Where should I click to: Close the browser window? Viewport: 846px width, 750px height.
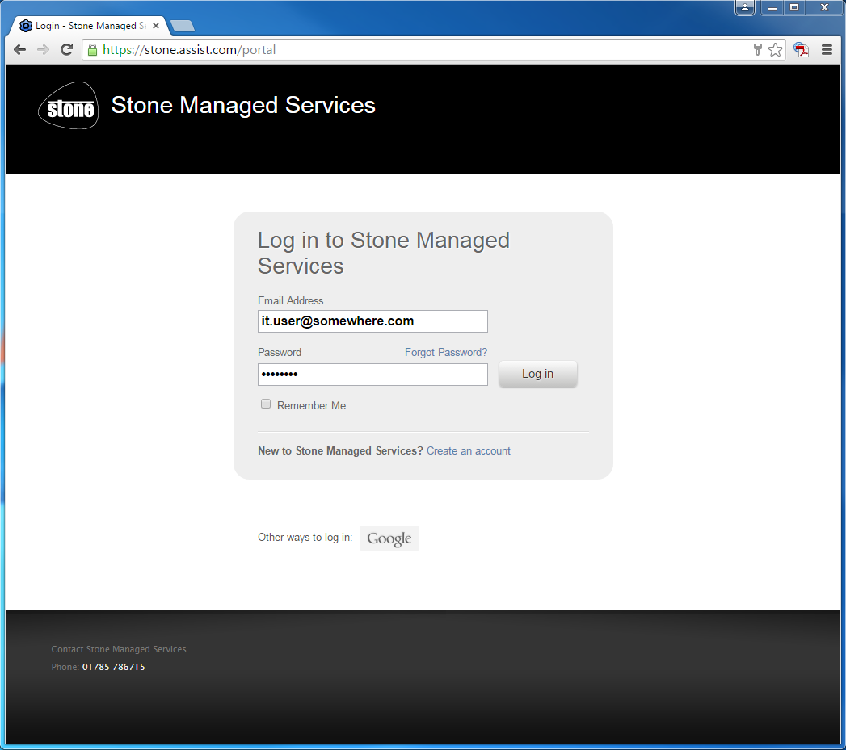pyautogui.click(x=824, y=7)
